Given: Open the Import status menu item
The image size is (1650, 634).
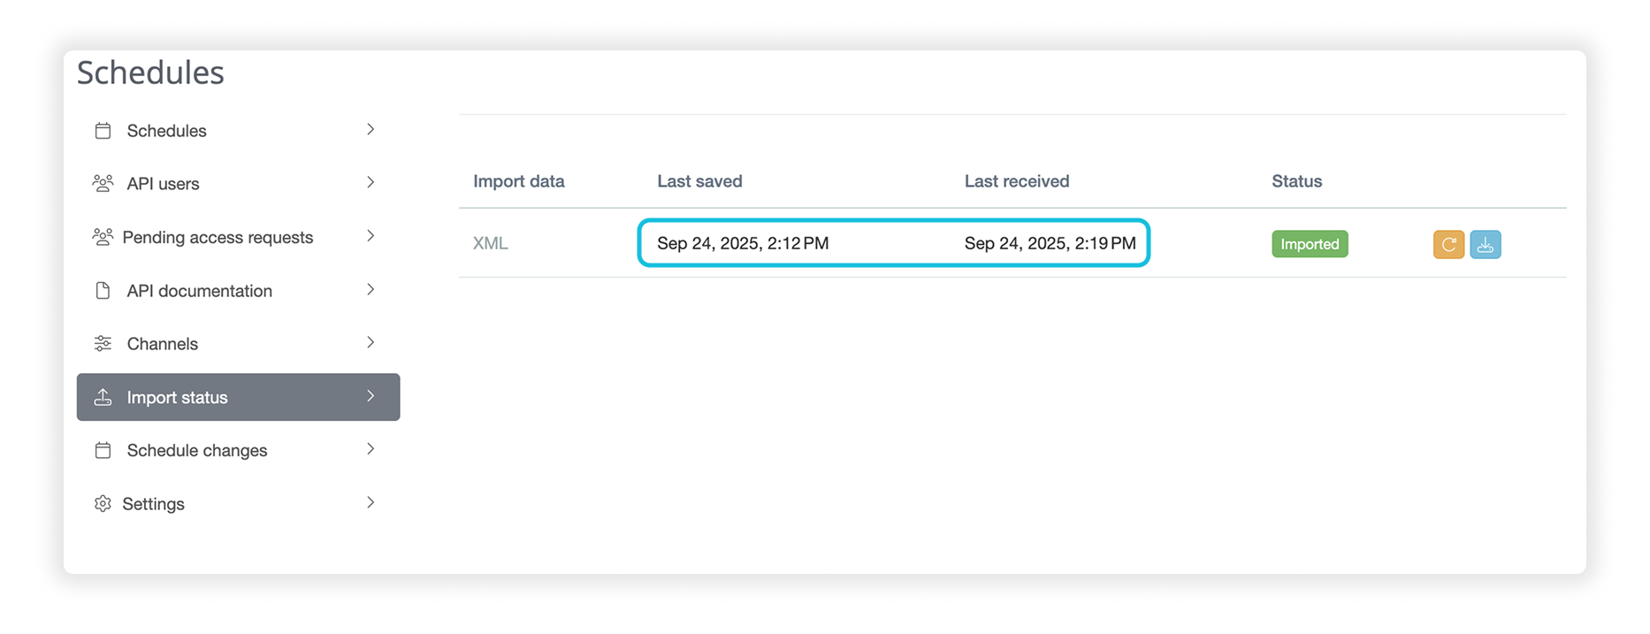Looking at the screenshot, I should click(178, 398).
